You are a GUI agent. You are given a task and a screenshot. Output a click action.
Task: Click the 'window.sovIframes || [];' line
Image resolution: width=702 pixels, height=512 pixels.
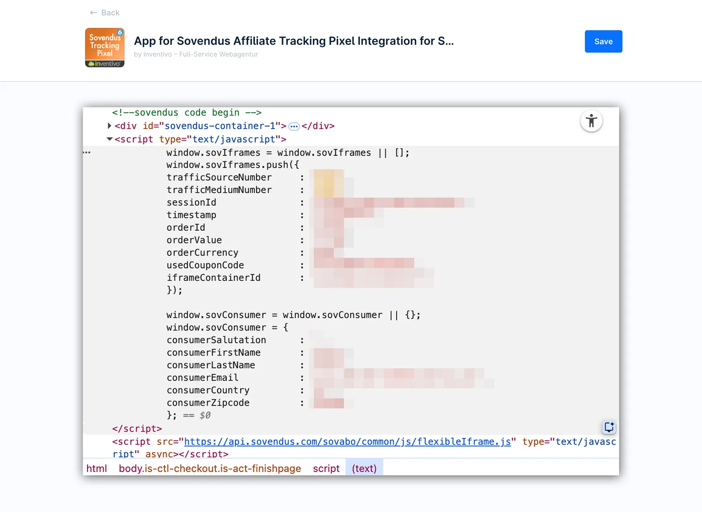click(x=288, y=153)
